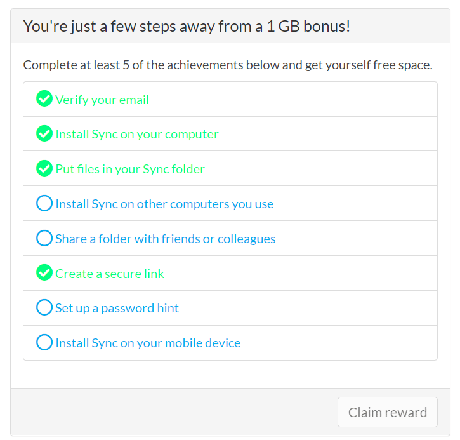Click the Complete at least 5 achievements description
Screen dimensions: 460x440
coord(228,65)
